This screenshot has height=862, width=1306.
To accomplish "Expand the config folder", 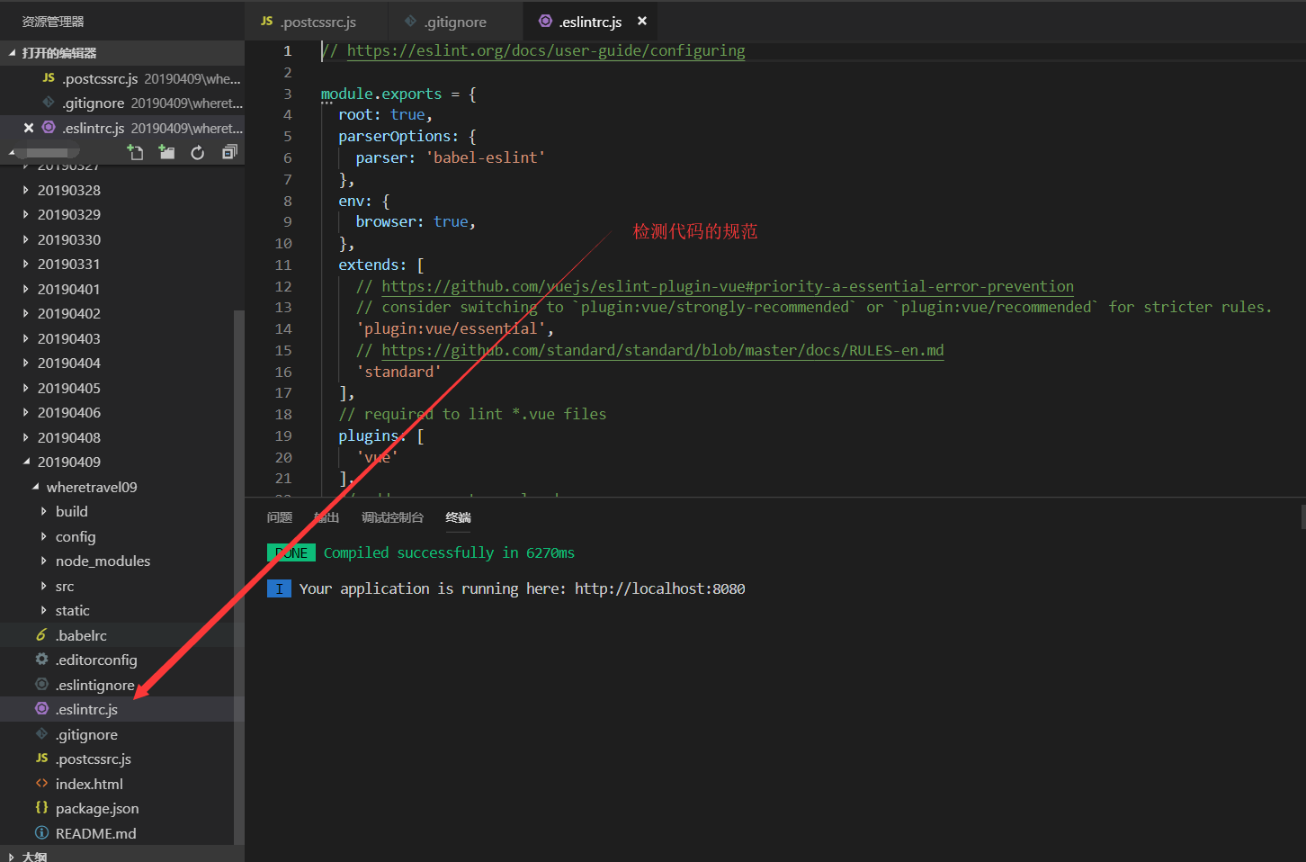I will click(122, 536).
